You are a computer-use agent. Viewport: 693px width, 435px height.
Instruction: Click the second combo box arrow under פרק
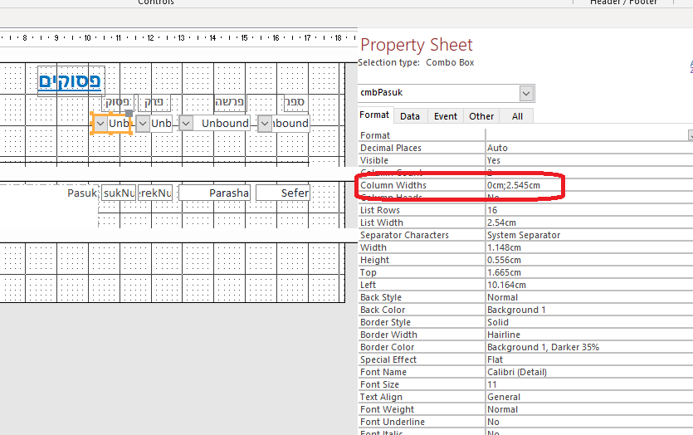tap(142, 124)
